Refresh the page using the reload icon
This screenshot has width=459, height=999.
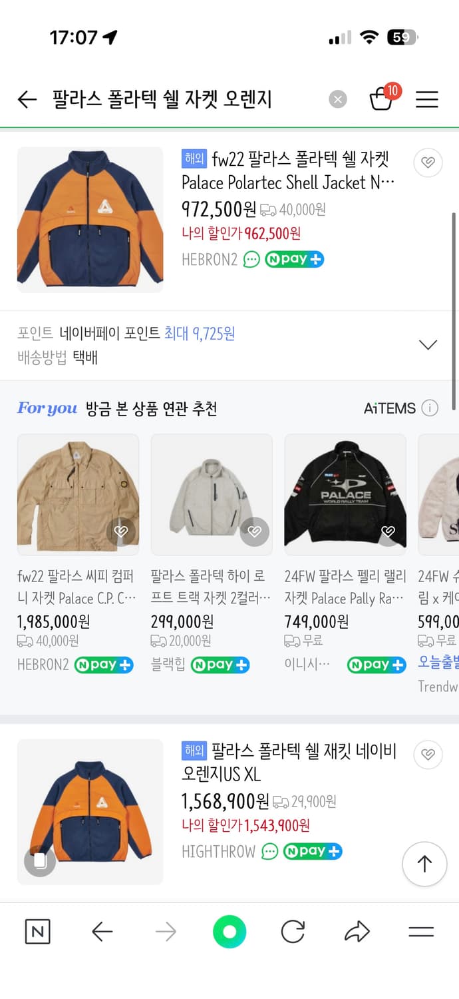click(x=293, y=932)
